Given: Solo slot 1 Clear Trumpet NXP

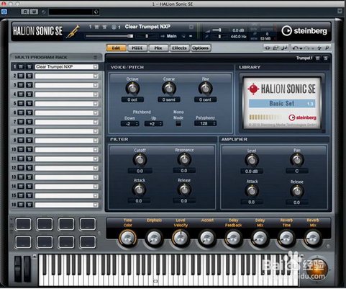Looking at the screenshot, I should click(x=29, y=66).
